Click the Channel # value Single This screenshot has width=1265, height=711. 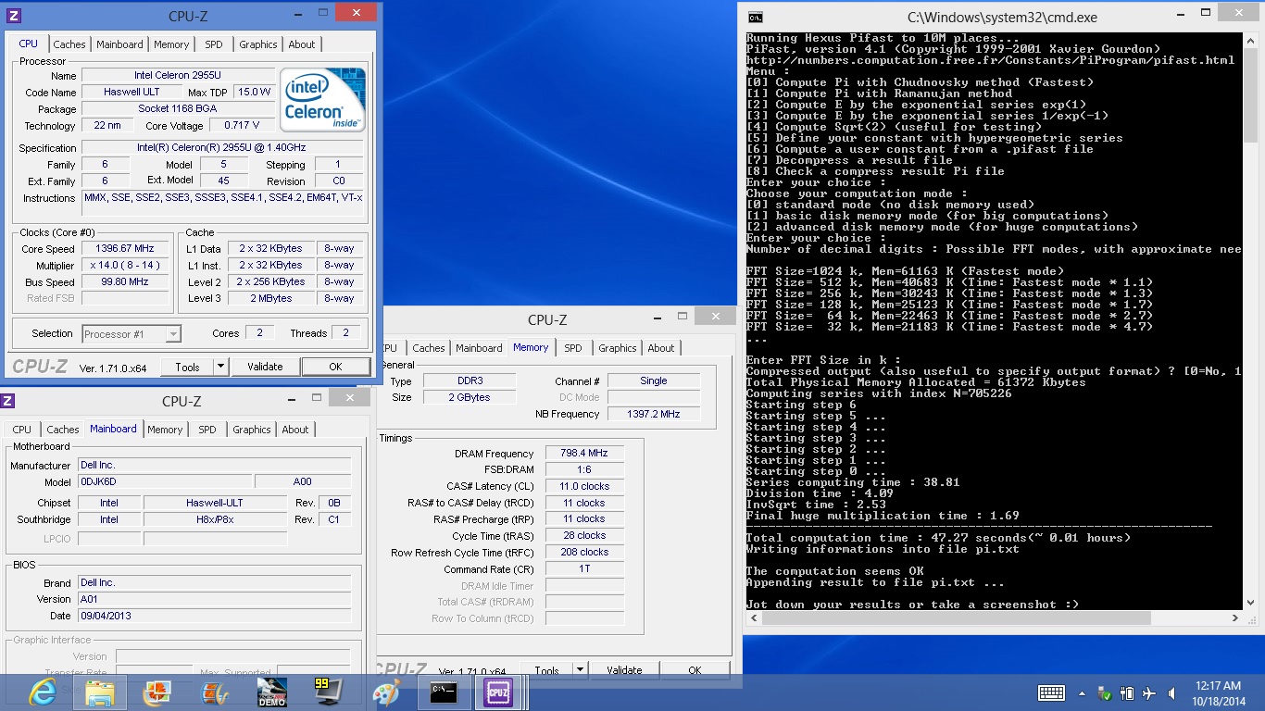(654, 380)
